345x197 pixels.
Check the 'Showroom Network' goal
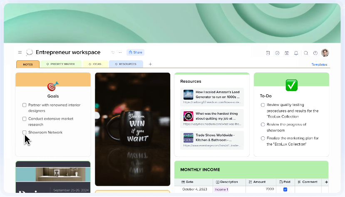[x=25, y=133]
